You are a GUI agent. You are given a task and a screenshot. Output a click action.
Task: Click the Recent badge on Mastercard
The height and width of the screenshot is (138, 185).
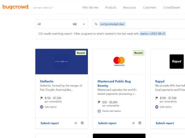(139, 53)
